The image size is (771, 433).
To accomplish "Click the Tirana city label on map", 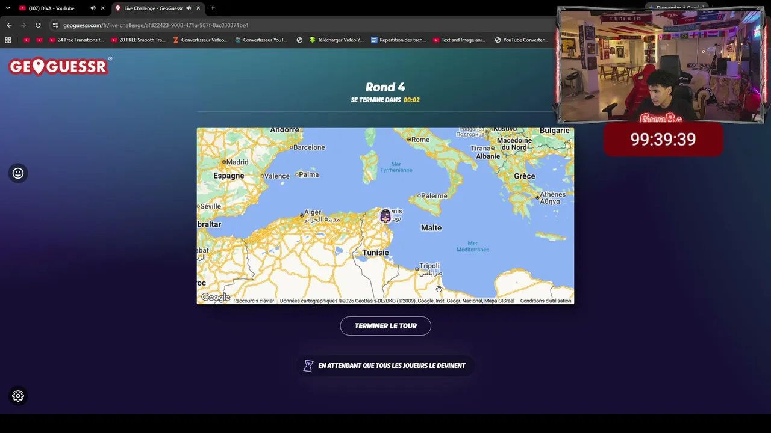I will (x=481, y=148).
